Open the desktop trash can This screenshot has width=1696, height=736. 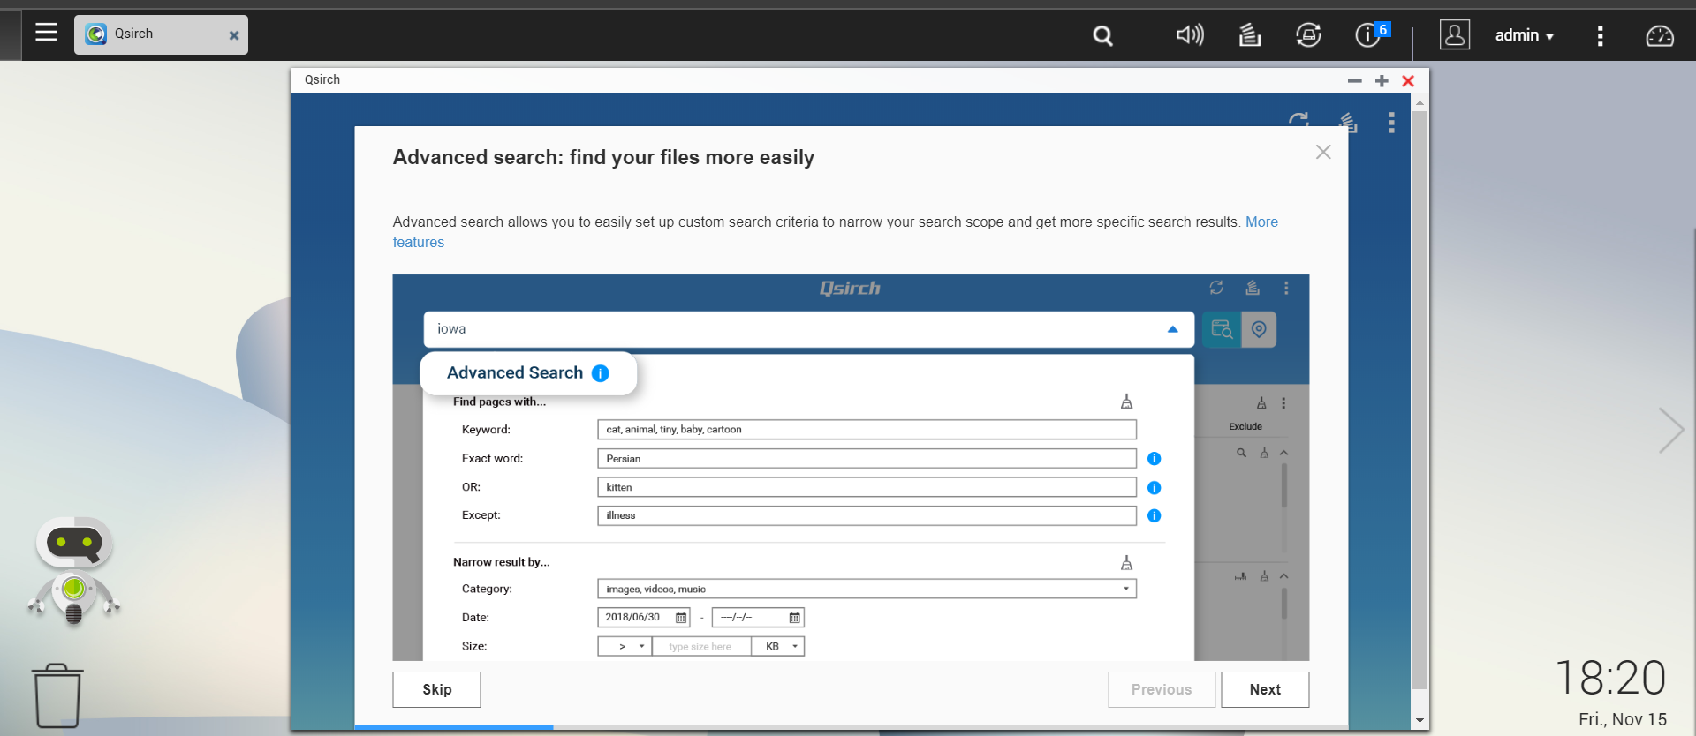57,695
